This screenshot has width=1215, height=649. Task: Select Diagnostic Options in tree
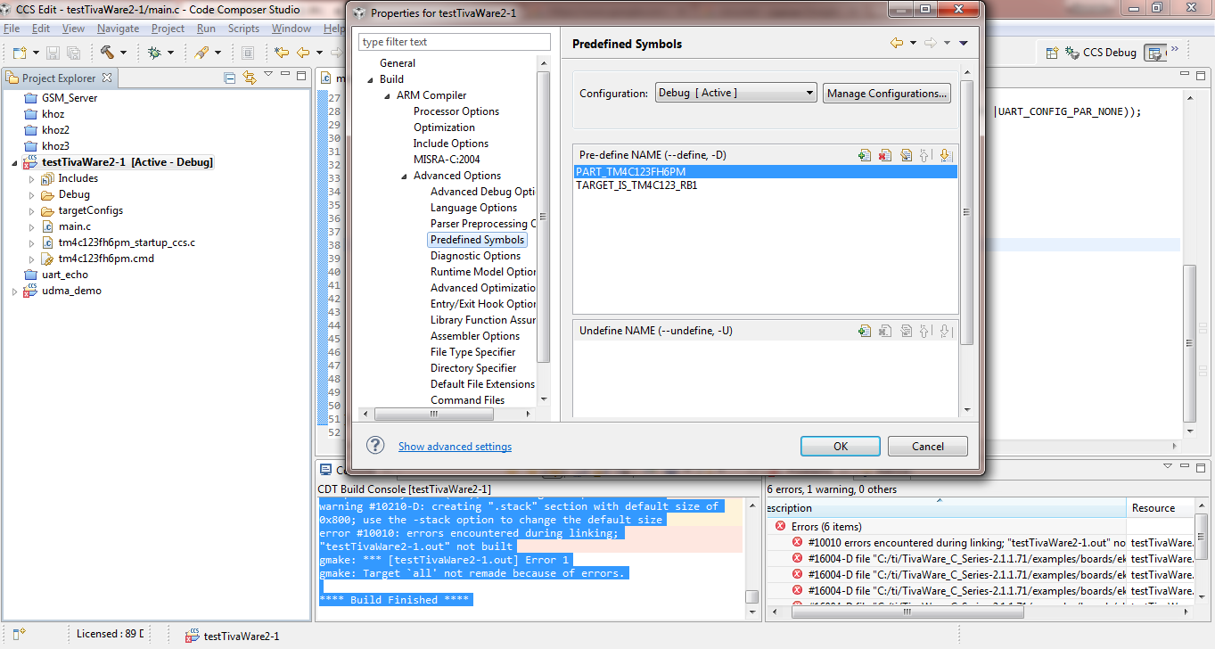(x=475, y=256)
